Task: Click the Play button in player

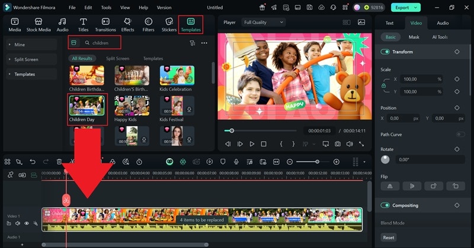Action: pyautogui.click(x=252, y=144)
